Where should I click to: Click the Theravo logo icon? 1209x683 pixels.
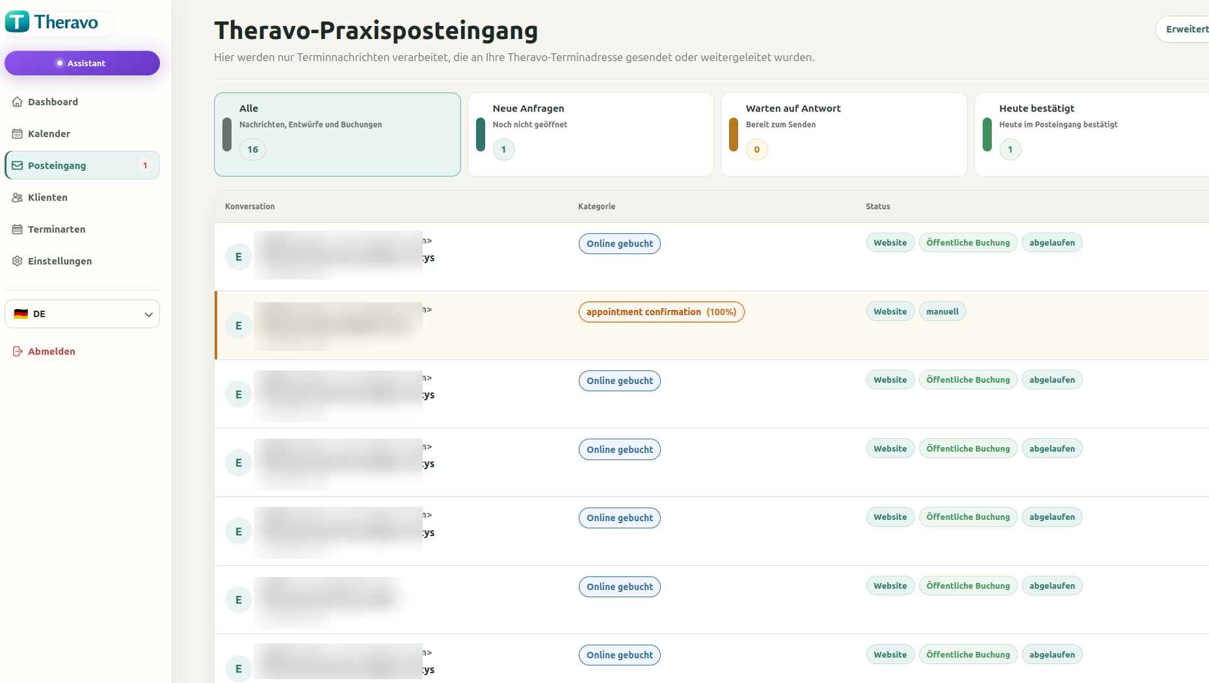coord(18,22)
